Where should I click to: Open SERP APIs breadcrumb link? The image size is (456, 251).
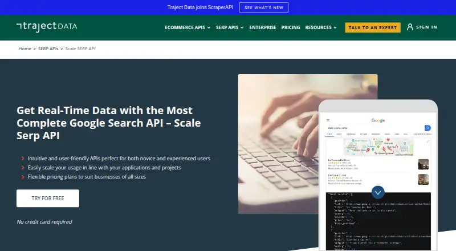48,48
